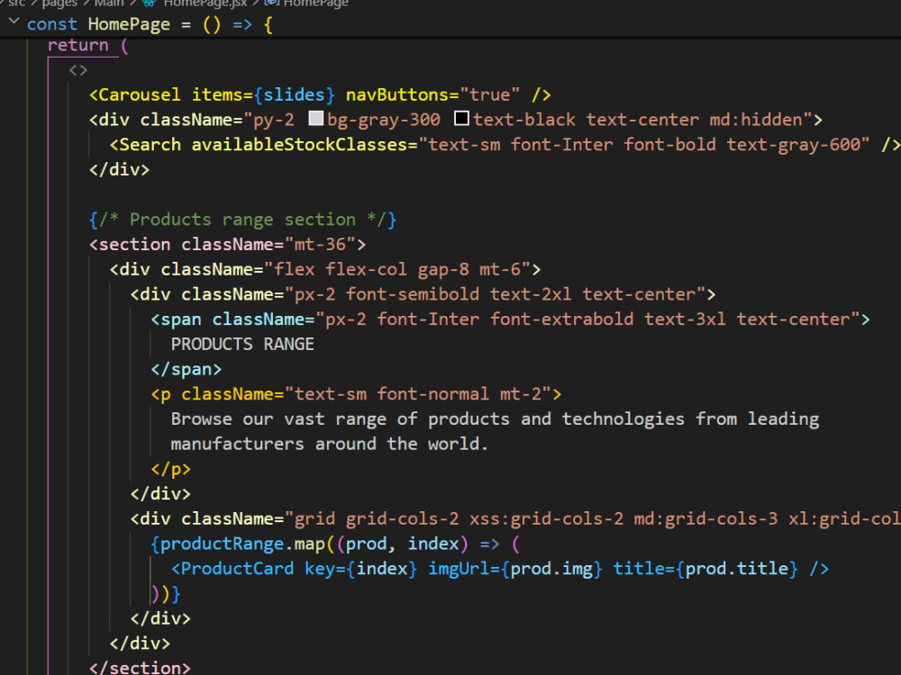Viewport: 901px width, 675px height.
Task: Click the section tag with 'mt-36'
Action: coord(228,245)
